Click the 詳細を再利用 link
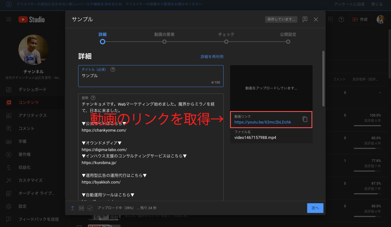 212,57
